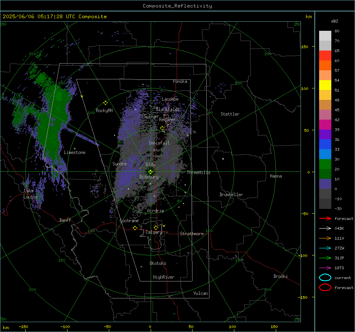Click the yellow diamond marker below RedDeer

[x=162, y=128]
